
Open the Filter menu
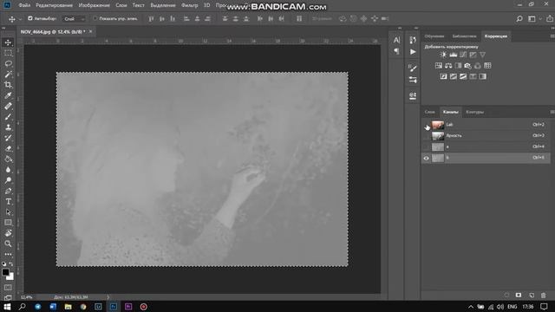pos(189,5)
